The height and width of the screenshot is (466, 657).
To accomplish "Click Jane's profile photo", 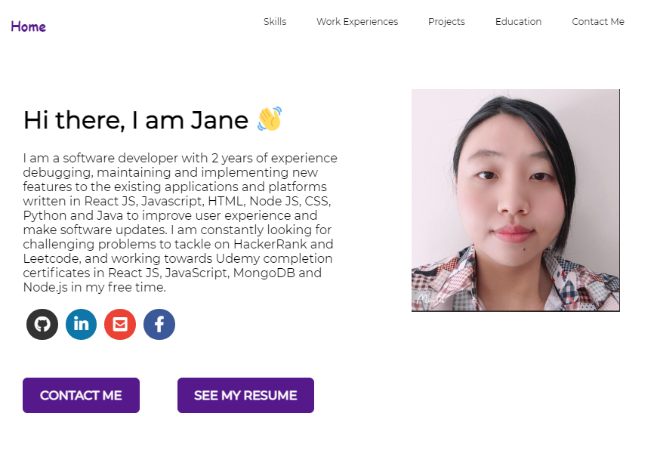I will tap(515, 200).
